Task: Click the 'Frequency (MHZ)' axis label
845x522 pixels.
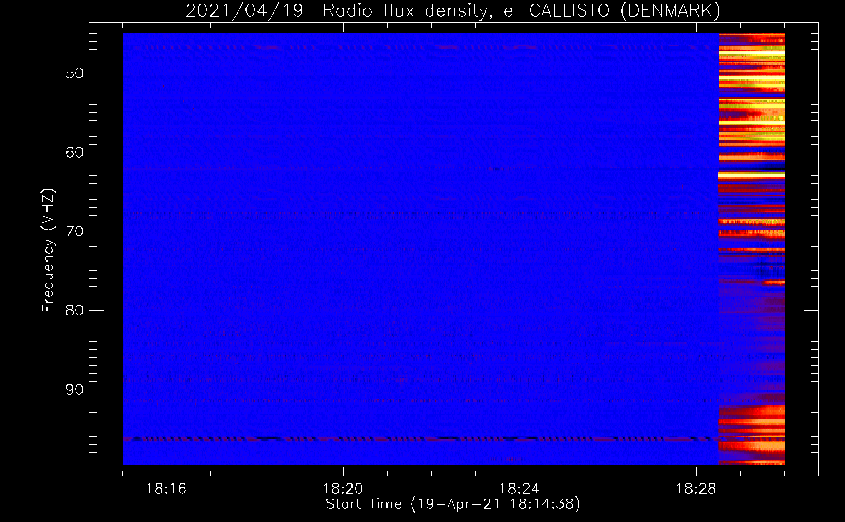Action: click(x=48, y=251)
